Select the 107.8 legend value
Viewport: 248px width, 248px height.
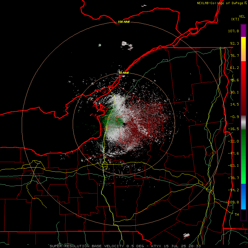[x=233, y=31]
